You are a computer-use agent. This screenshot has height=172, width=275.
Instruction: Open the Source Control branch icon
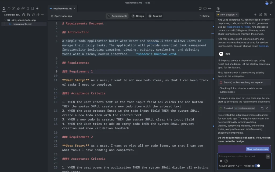point(13,8)
